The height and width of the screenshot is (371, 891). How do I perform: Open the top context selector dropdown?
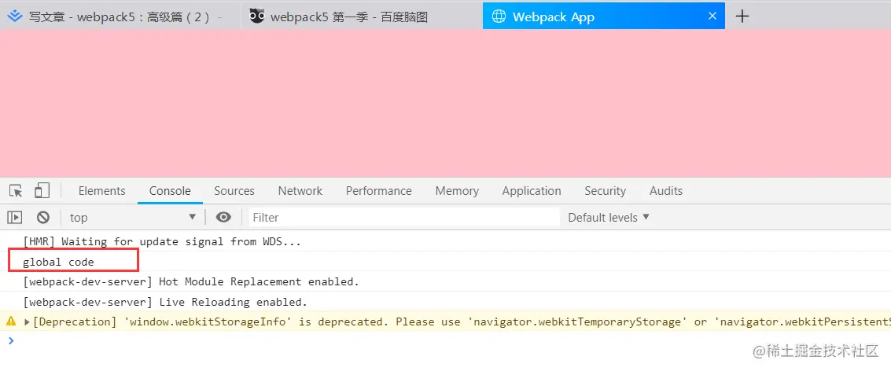tap(133, 217)
